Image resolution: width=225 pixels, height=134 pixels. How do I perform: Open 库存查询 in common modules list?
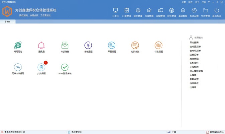tap(194, 59)
